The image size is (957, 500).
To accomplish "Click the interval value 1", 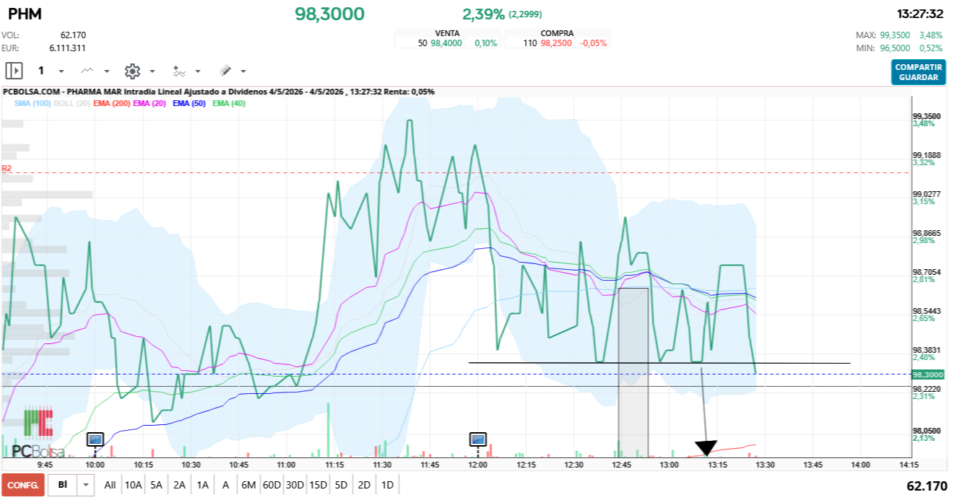I will point(41,71).
